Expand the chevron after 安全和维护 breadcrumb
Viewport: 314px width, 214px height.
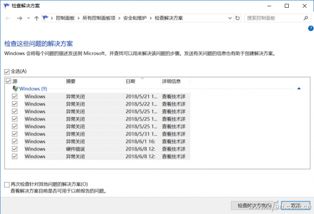click(151, 18)
